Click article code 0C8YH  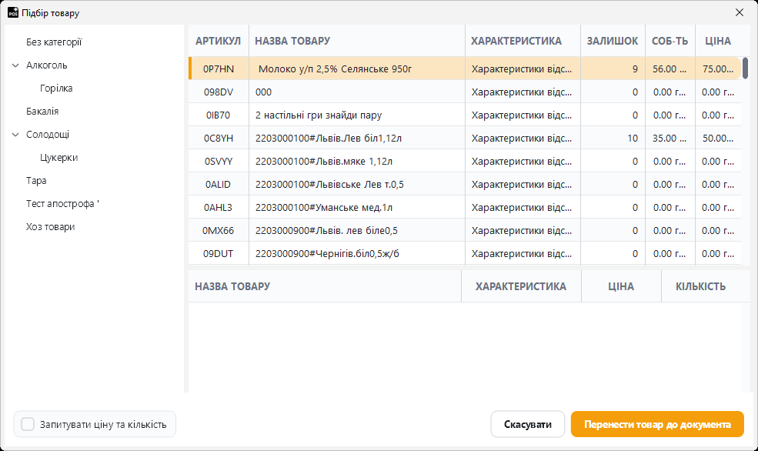click(218, 139)
